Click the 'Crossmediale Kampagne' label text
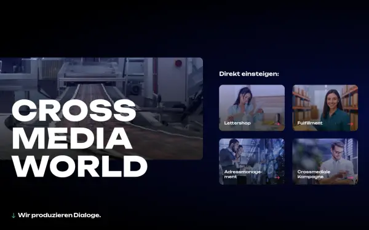369x230 pixels. point(314,174)
